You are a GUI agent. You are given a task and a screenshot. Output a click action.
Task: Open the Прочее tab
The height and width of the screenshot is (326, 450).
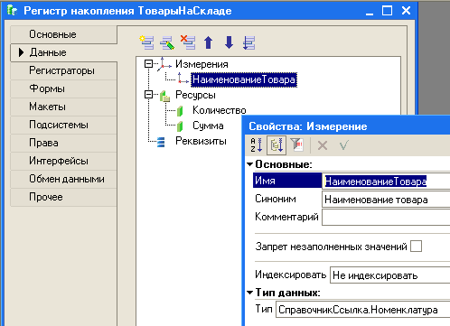63,197
